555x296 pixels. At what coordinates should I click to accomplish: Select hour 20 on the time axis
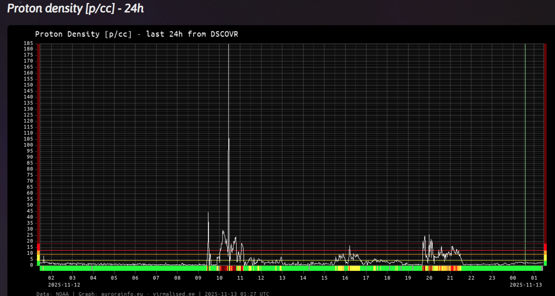[x=429, y=278]
